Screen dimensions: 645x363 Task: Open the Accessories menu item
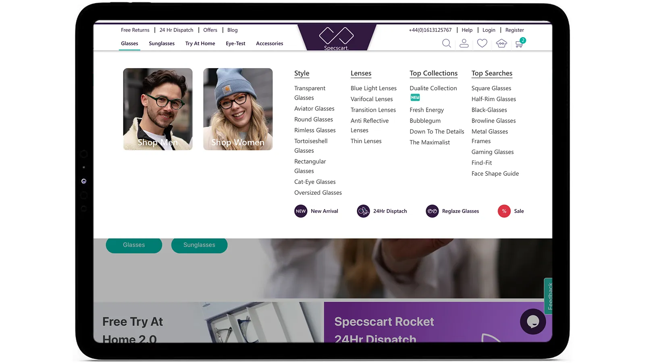[x=269, y=44]
